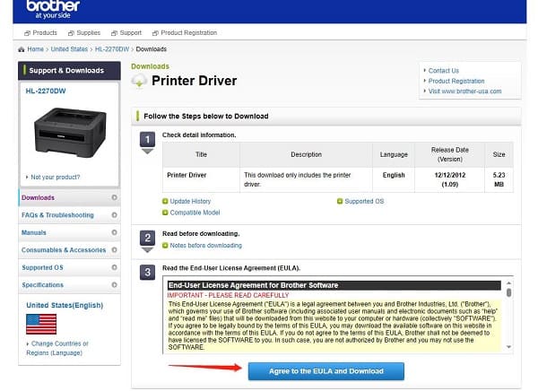Click the 5.23 MB size cell

click(x=499, y=180)
